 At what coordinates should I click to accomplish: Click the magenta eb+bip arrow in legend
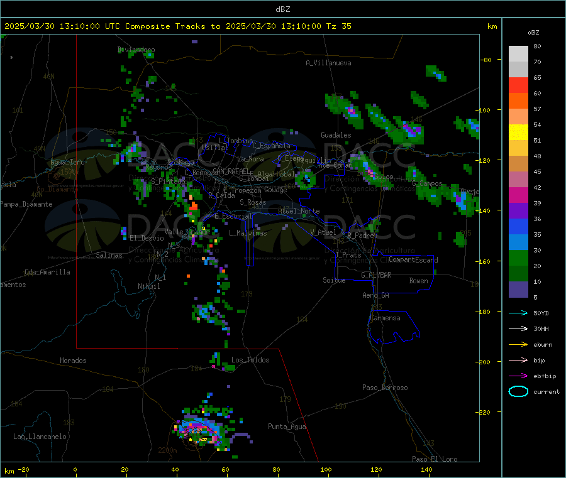518,376
